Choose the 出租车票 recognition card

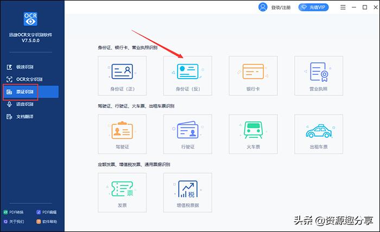319,134
